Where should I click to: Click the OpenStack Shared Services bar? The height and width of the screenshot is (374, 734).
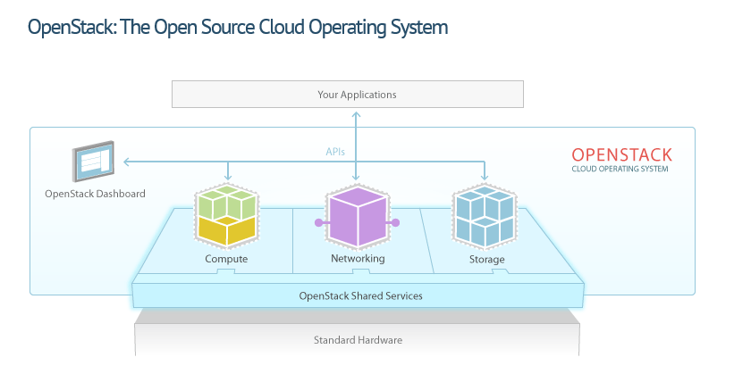[x=359, y=295]
